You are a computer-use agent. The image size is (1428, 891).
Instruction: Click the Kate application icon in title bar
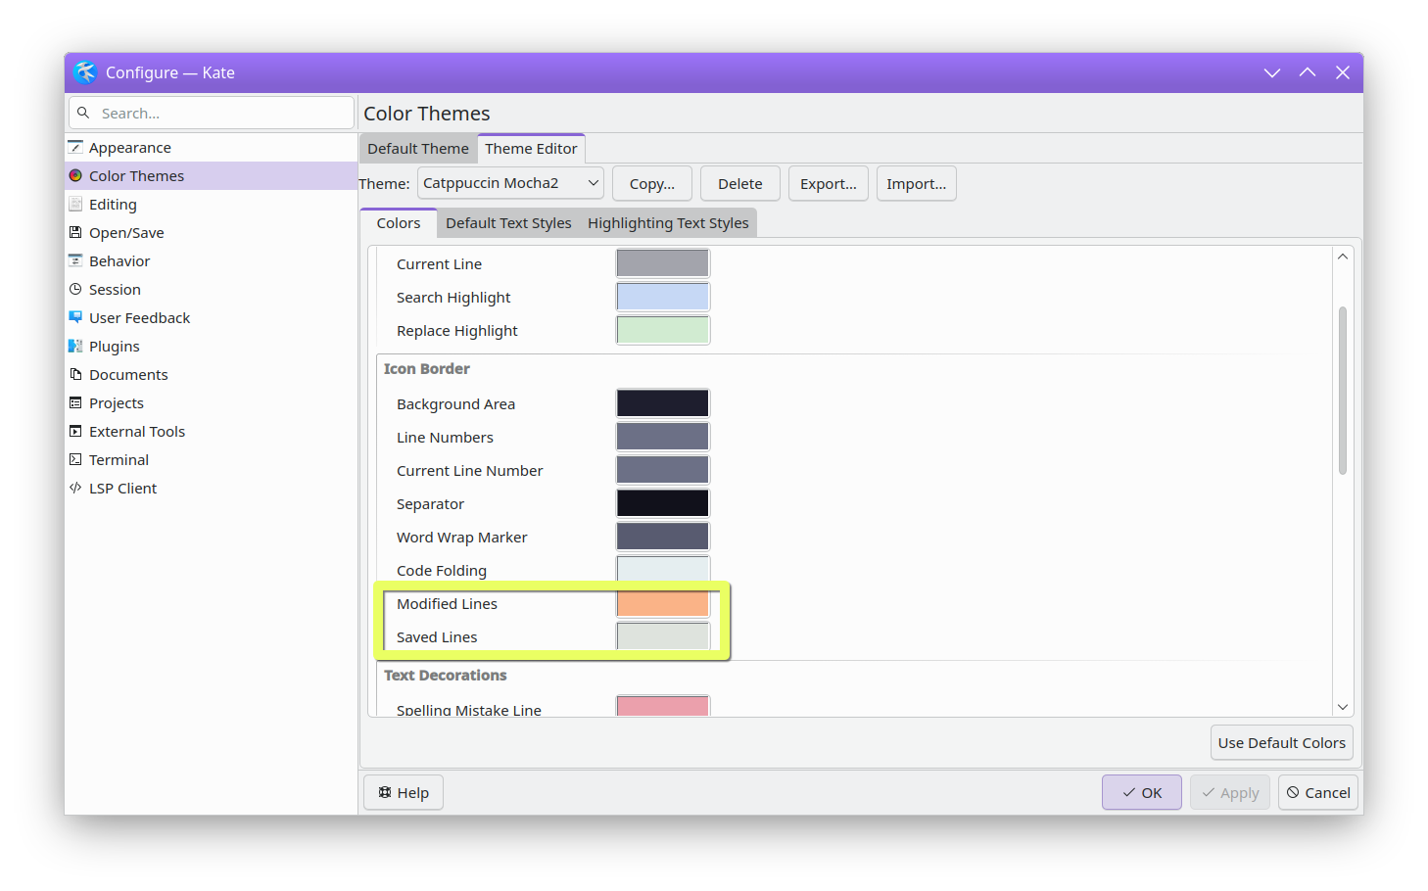click(85, 72)
